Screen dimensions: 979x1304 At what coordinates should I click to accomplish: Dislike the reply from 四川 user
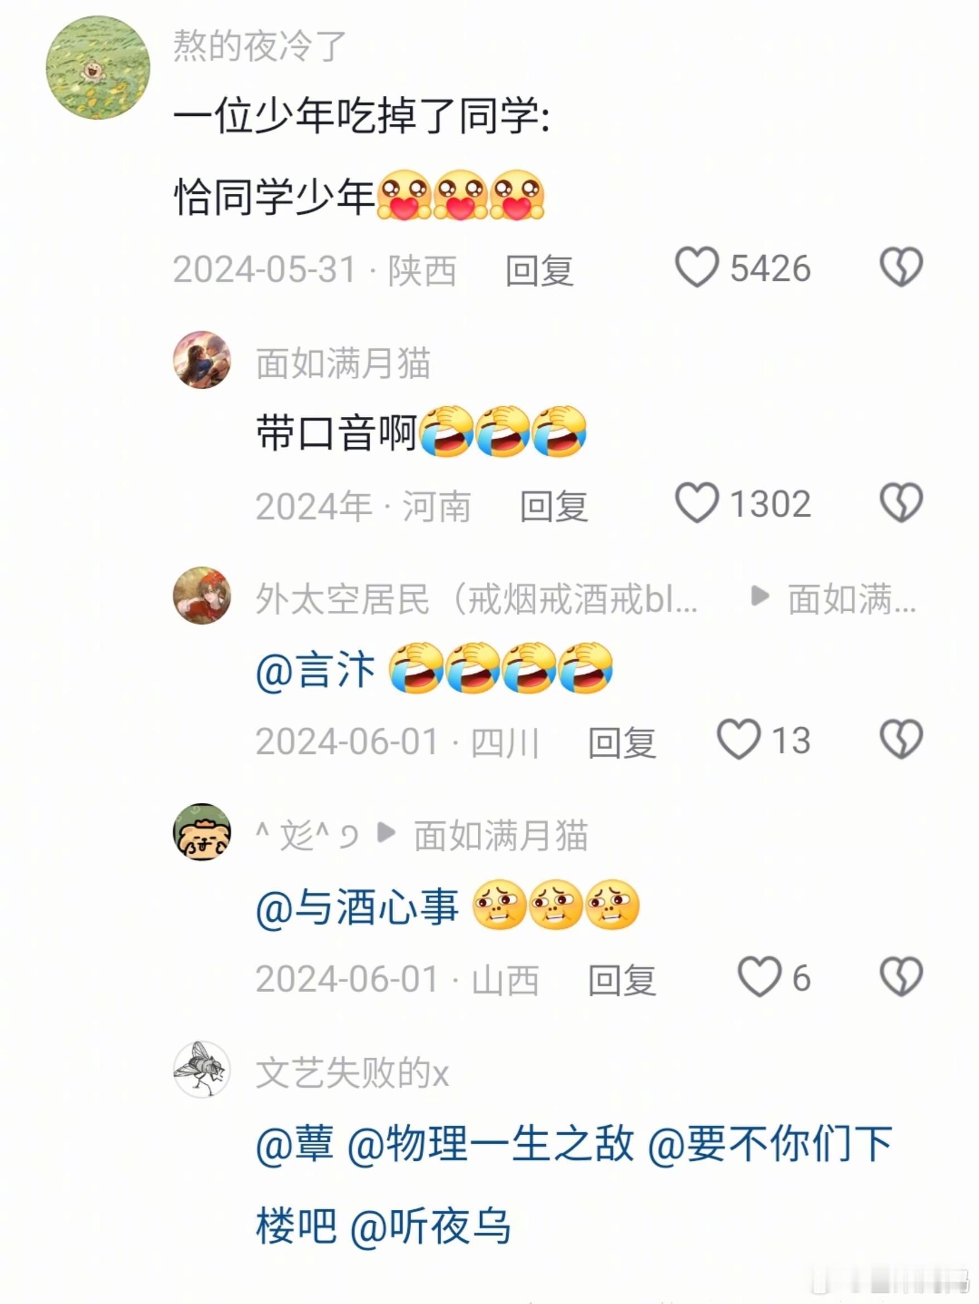(x=900, y=739)
